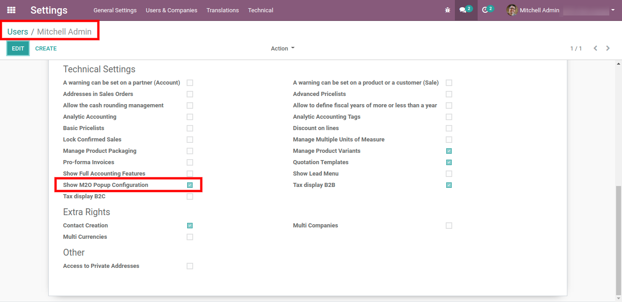
Task: Open the activities clock icon
Action: tap(485, 10)
